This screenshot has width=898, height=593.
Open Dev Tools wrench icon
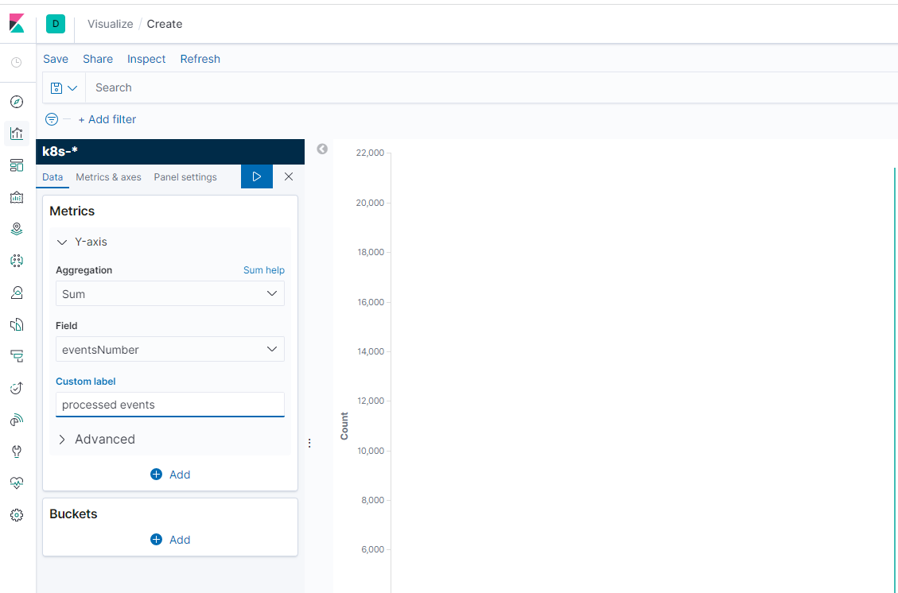tap(17, 452)
